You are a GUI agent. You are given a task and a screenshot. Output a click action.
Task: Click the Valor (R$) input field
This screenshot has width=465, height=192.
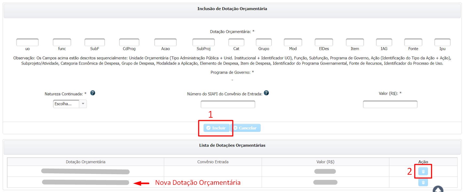[x=390, y=104]
